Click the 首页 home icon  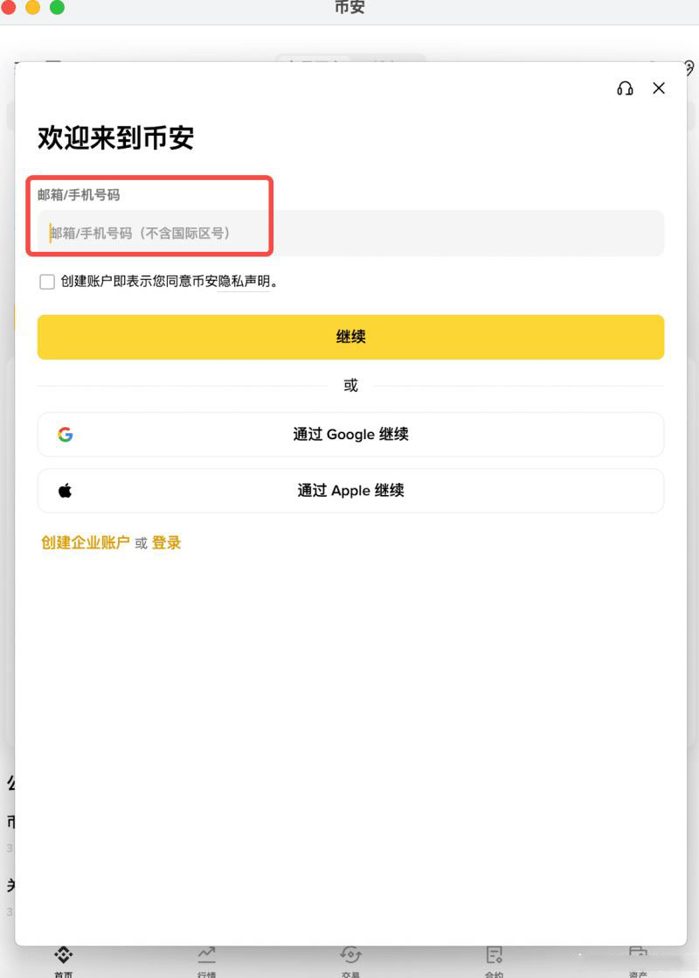click(64, 956)
